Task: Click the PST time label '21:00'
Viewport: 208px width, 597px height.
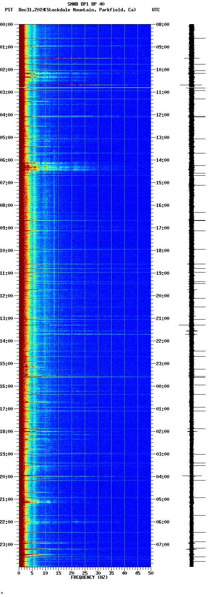Action: point(6,499)
